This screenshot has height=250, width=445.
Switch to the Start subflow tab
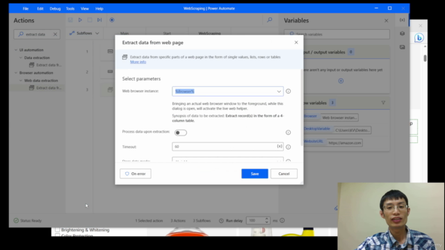pos(167,33)
